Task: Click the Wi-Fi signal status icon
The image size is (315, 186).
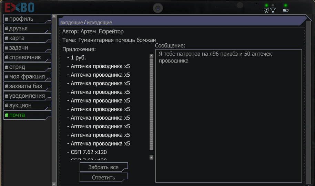Action: pos(273,10)
